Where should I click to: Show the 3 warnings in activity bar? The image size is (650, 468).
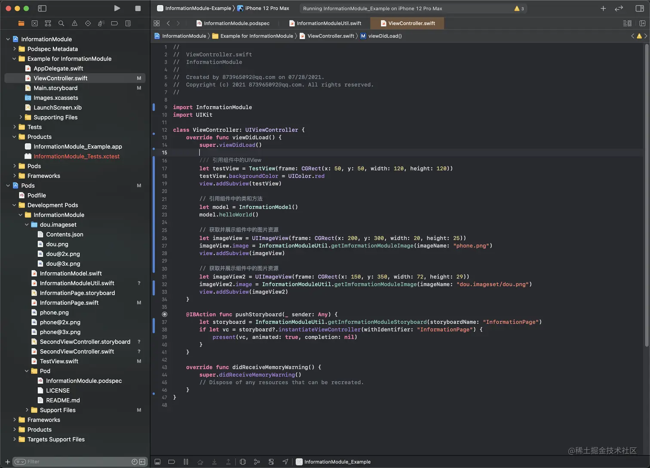(519, 9)
